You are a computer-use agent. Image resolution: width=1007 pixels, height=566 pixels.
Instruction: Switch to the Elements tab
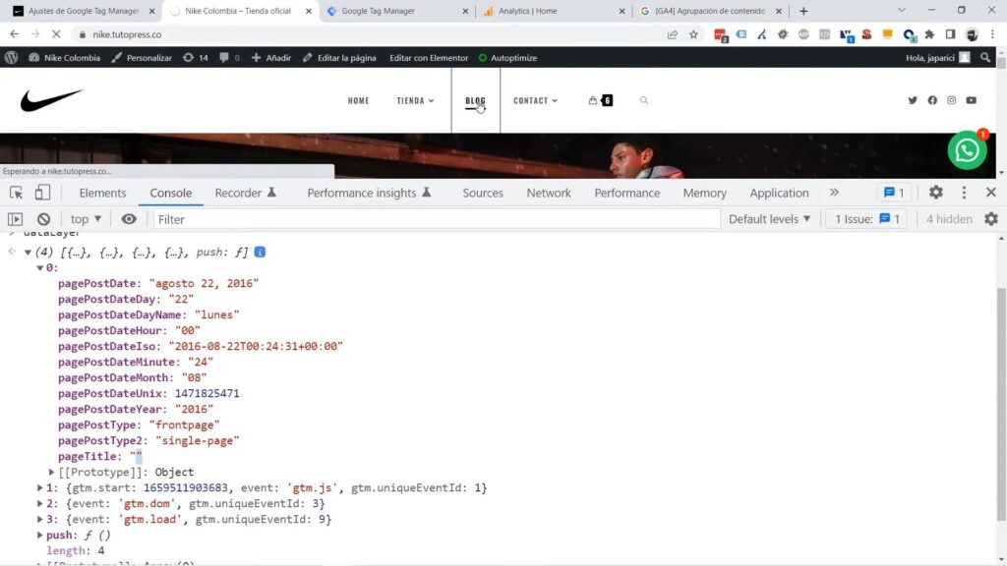tap(102, 193)
